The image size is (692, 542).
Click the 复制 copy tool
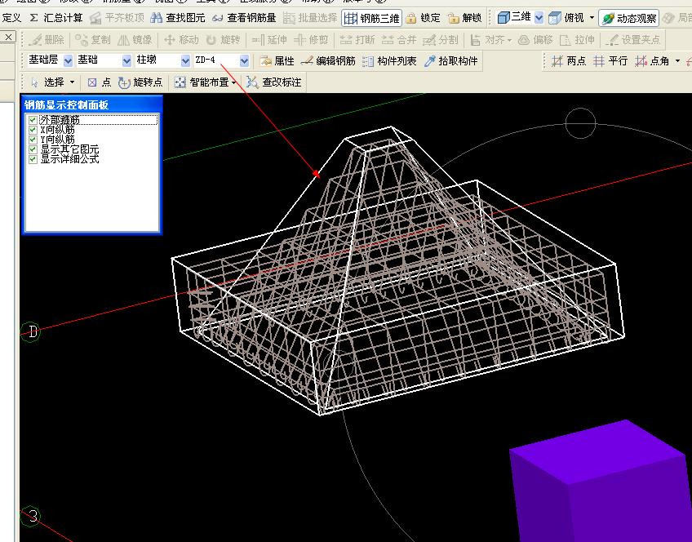(x=92, y=40)
